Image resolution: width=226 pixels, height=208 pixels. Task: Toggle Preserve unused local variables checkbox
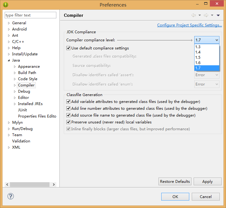click(x=68, y=122)
